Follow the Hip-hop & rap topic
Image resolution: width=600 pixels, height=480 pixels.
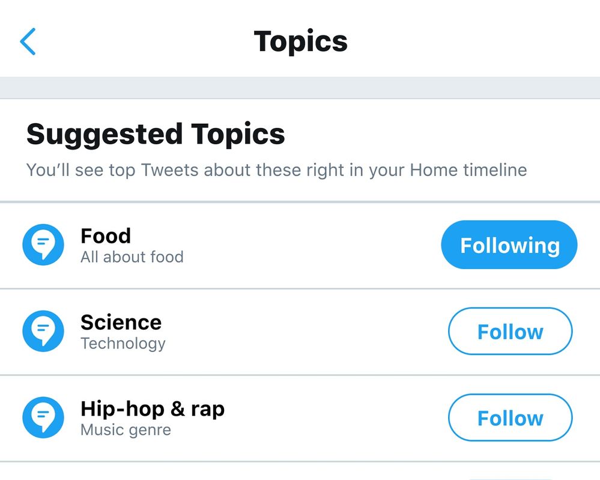click(x=510, y=418)
